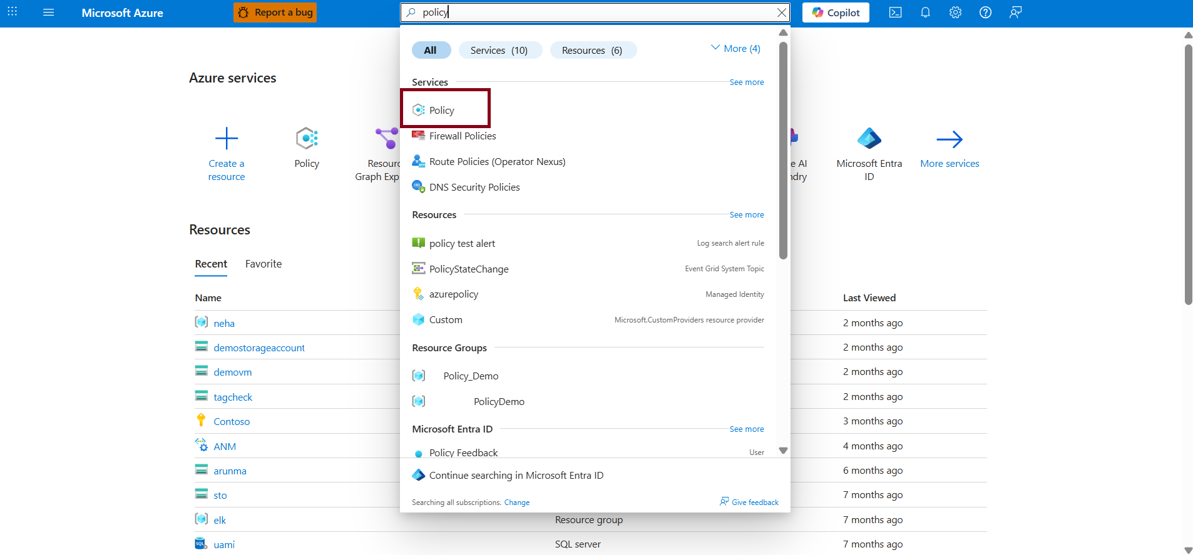Click the Change subscriptions link
This screenshot has height=555, width=1193.
(517, 502)
